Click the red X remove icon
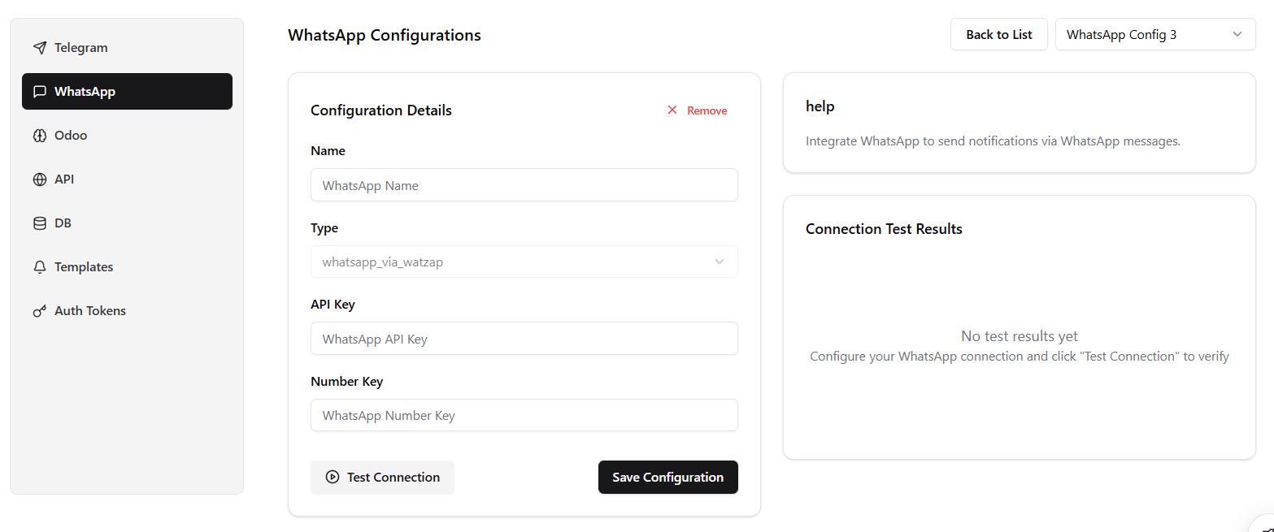The width and height of the screenshot is (1274, 532). tap(672, 110)
